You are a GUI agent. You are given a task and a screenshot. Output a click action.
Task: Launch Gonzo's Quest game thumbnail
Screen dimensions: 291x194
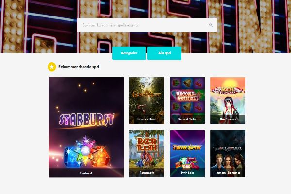click(147, 100)
